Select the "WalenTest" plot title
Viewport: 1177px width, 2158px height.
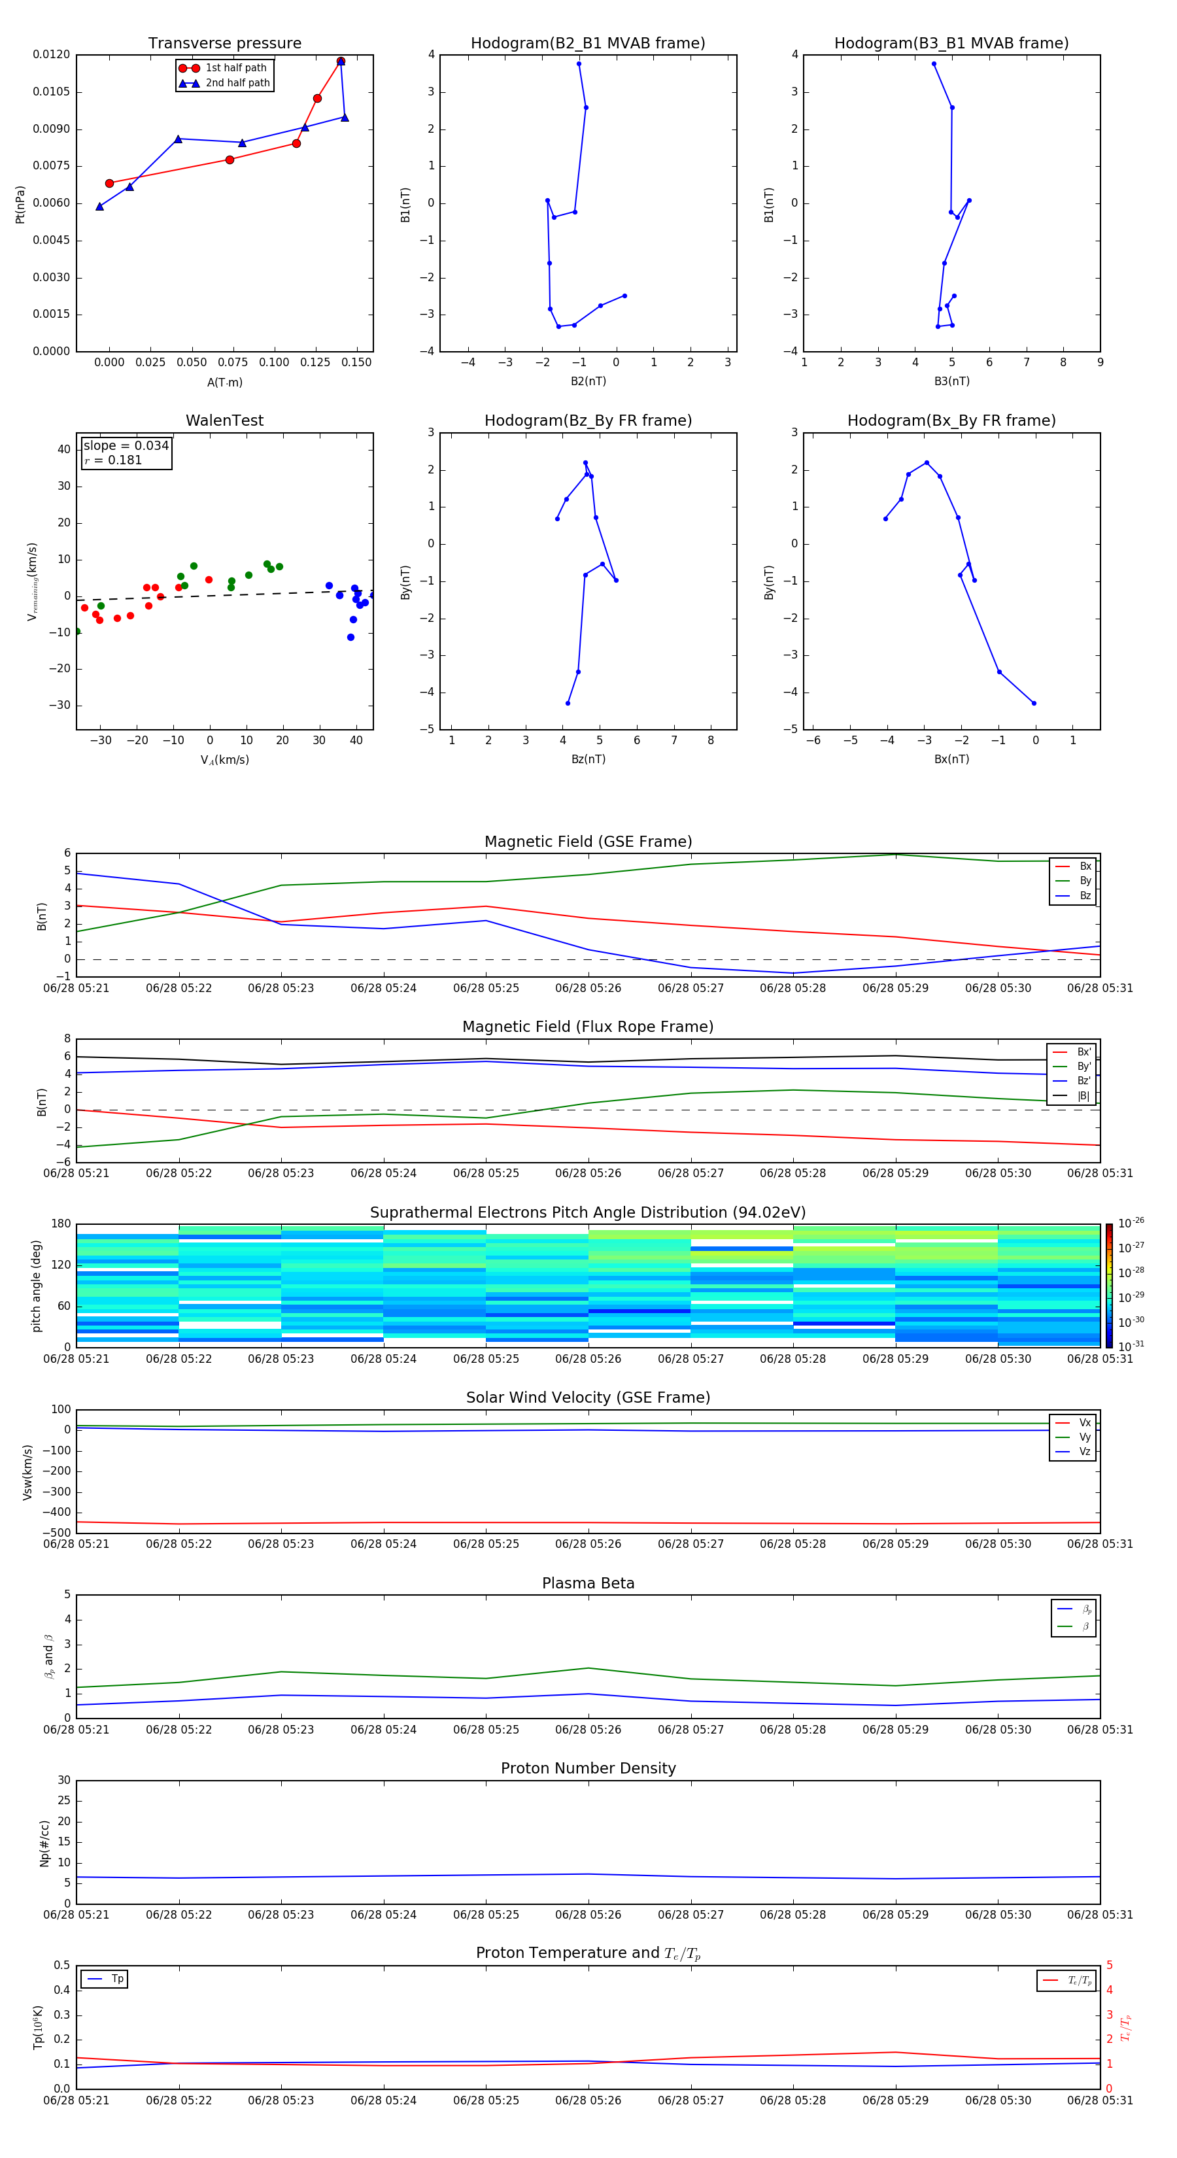pyautogui.click(x=224, y=420)
